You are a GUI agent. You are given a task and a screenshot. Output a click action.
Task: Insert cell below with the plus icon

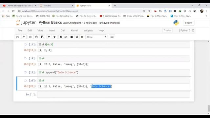coord(24,37)
